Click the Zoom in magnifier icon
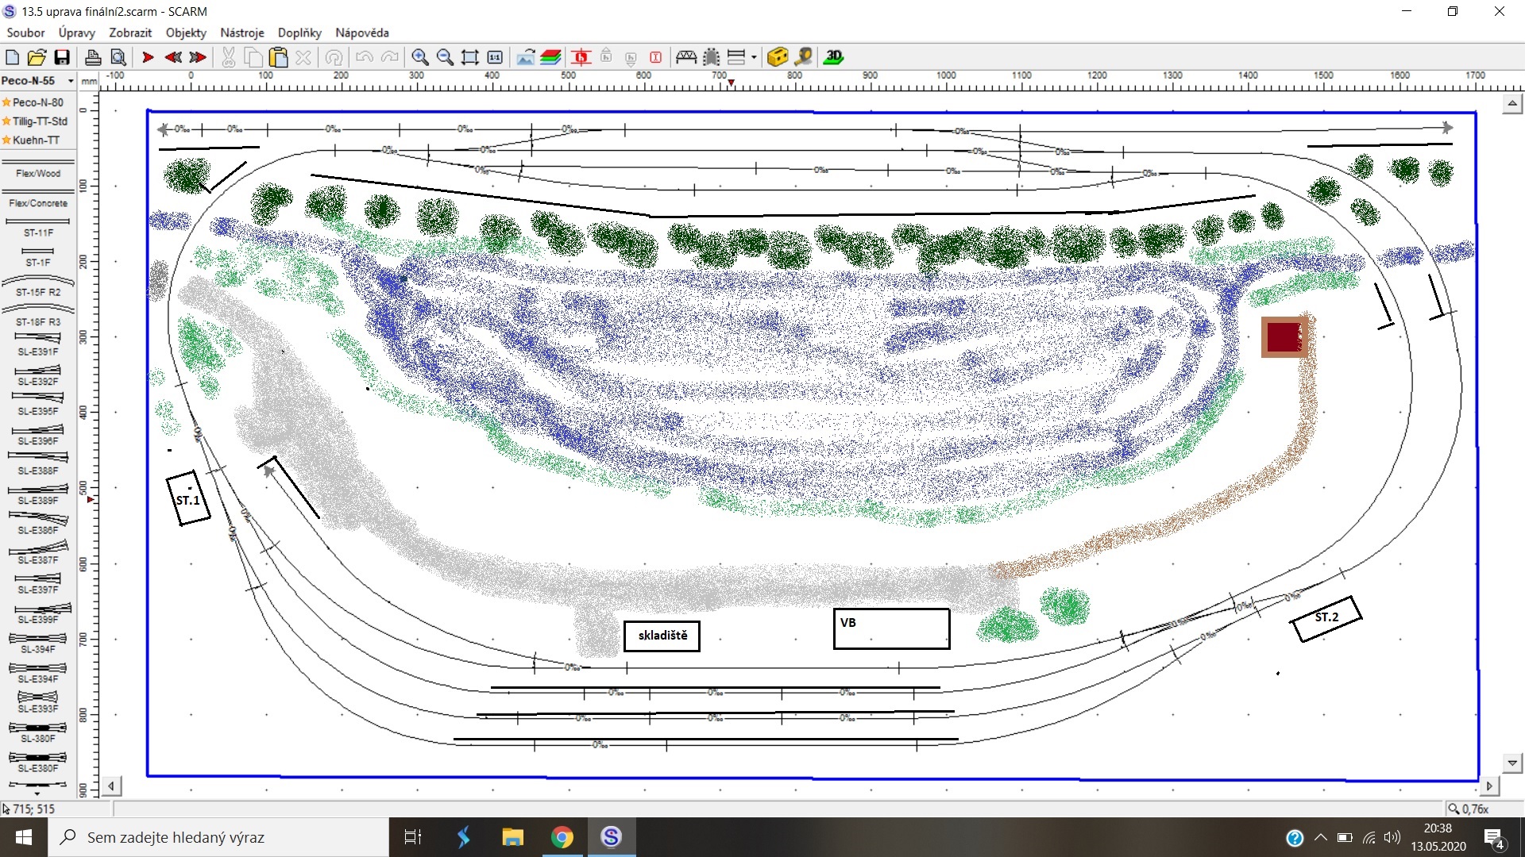 click(420, 57)
